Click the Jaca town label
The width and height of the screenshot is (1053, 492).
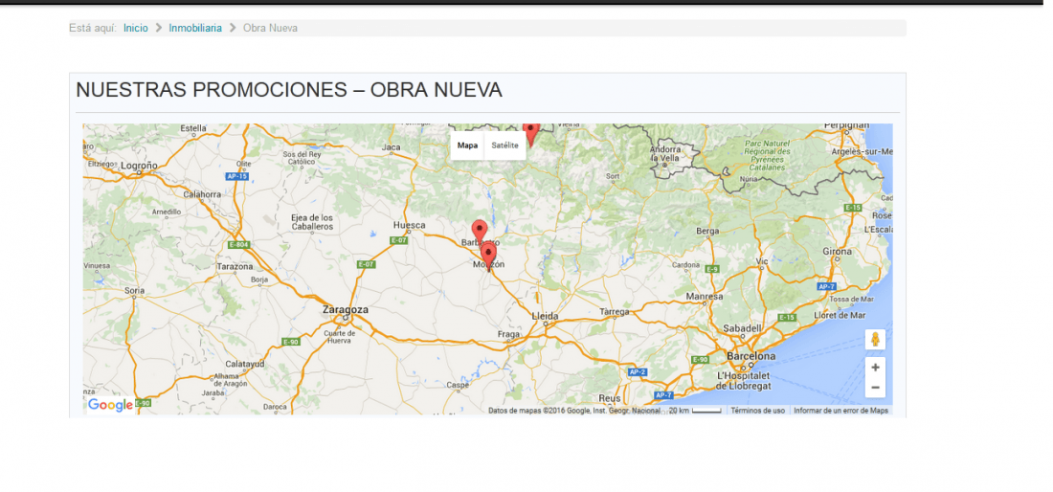(391, 147)
